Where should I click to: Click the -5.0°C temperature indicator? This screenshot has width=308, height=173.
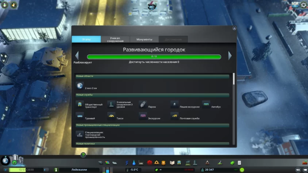tap(132, 170)
